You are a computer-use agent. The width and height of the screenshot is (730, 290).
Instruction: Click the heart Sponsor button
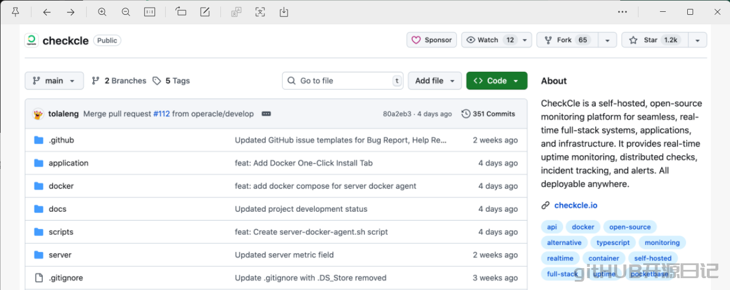click(x=432, y=40)
